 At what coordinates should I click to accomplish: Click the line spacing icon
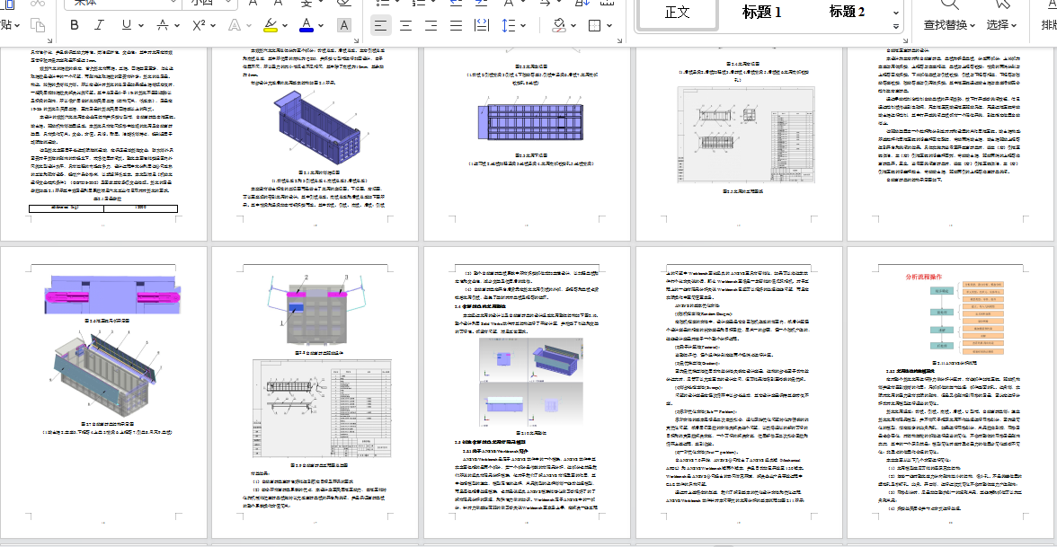(508, 25)
